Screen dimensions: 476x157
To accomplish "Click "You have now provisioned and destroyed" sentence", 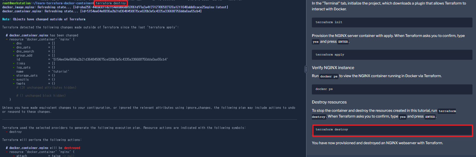I will click(x=377, y=143).
